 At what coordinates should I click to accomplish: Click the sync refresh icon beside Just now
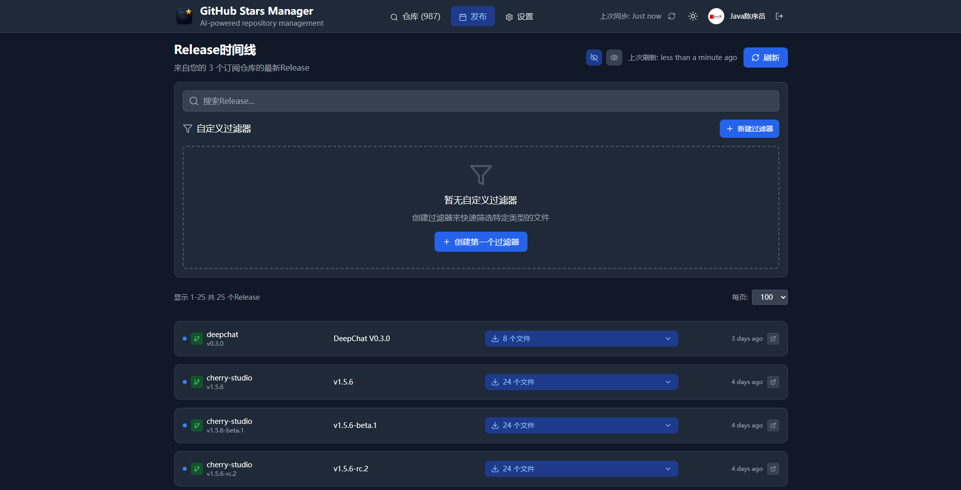point(672,16)
